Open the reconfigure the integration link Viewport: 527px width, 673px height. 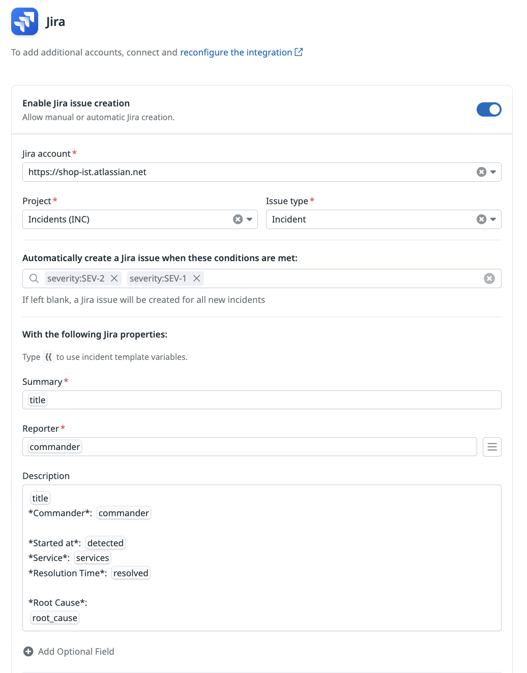pyautogui.click(x=236, y=52)
